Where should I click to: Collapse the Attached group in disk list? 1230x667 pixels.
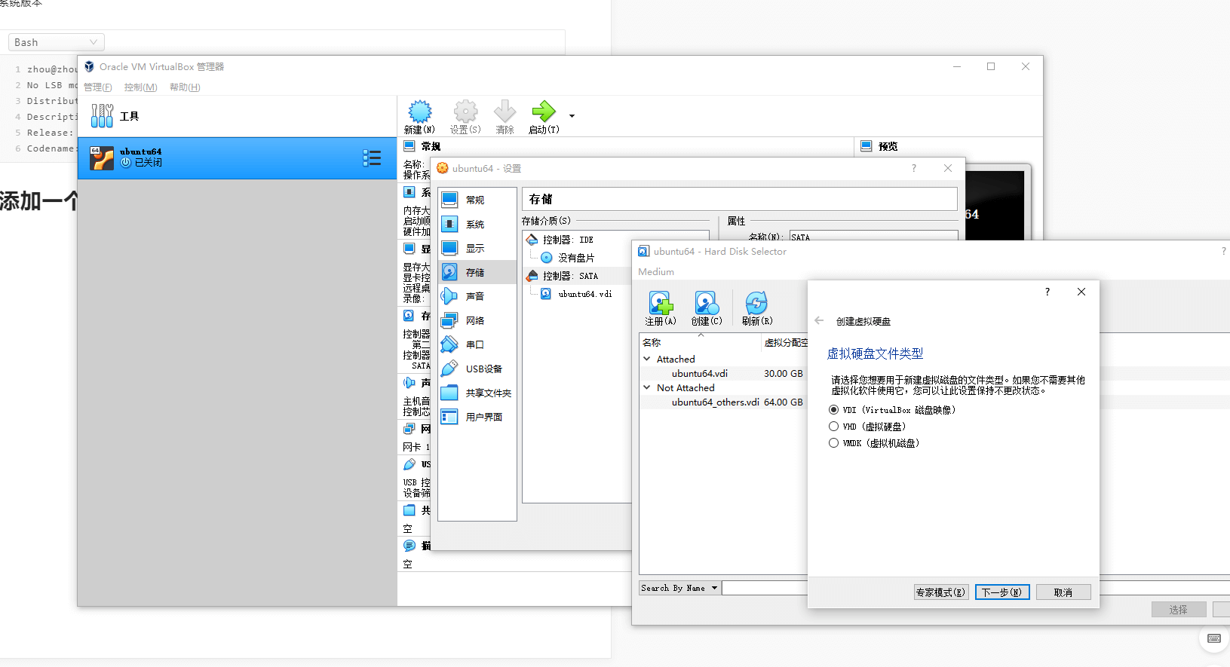[x=646, y=359]
